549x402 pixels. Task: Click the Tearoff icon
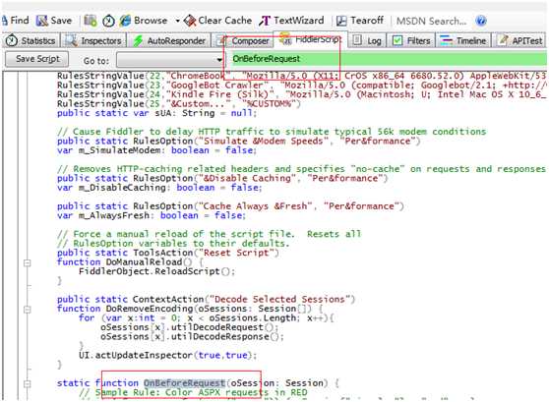point(341,21)
